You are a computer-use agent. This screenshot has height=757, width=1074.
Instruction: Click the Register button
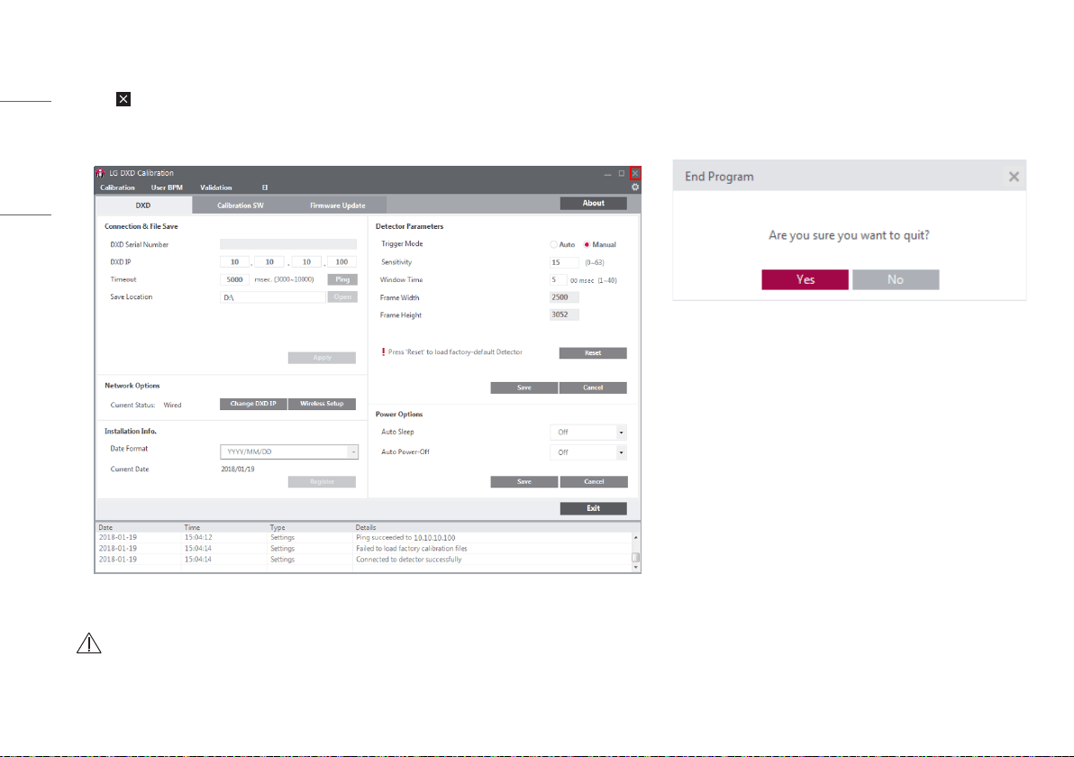322,481
